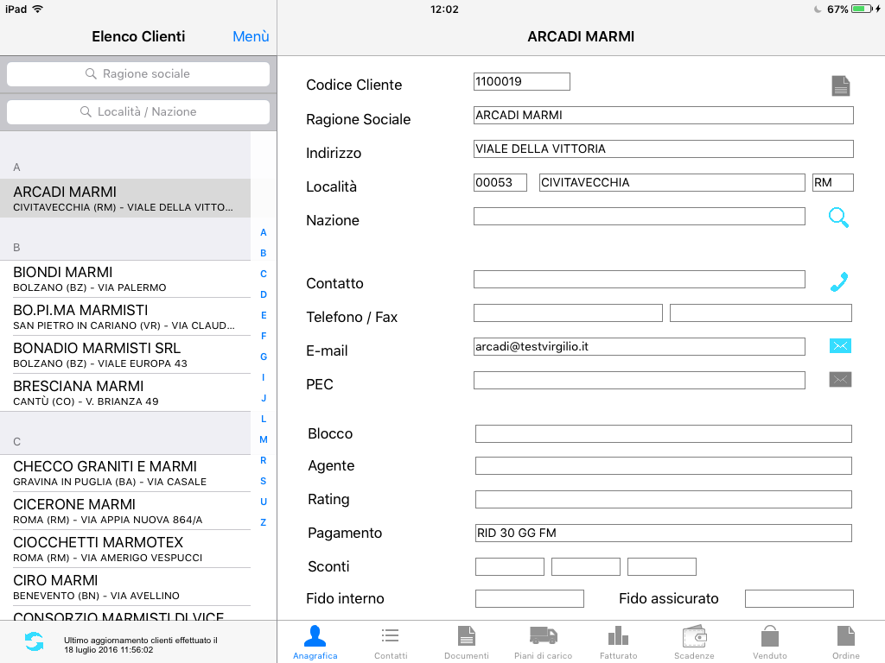Click the Indirizzo field VIALE DELLA VITTORIA
Viewport: 885px width, 663px height.
(x=663, y=148)
